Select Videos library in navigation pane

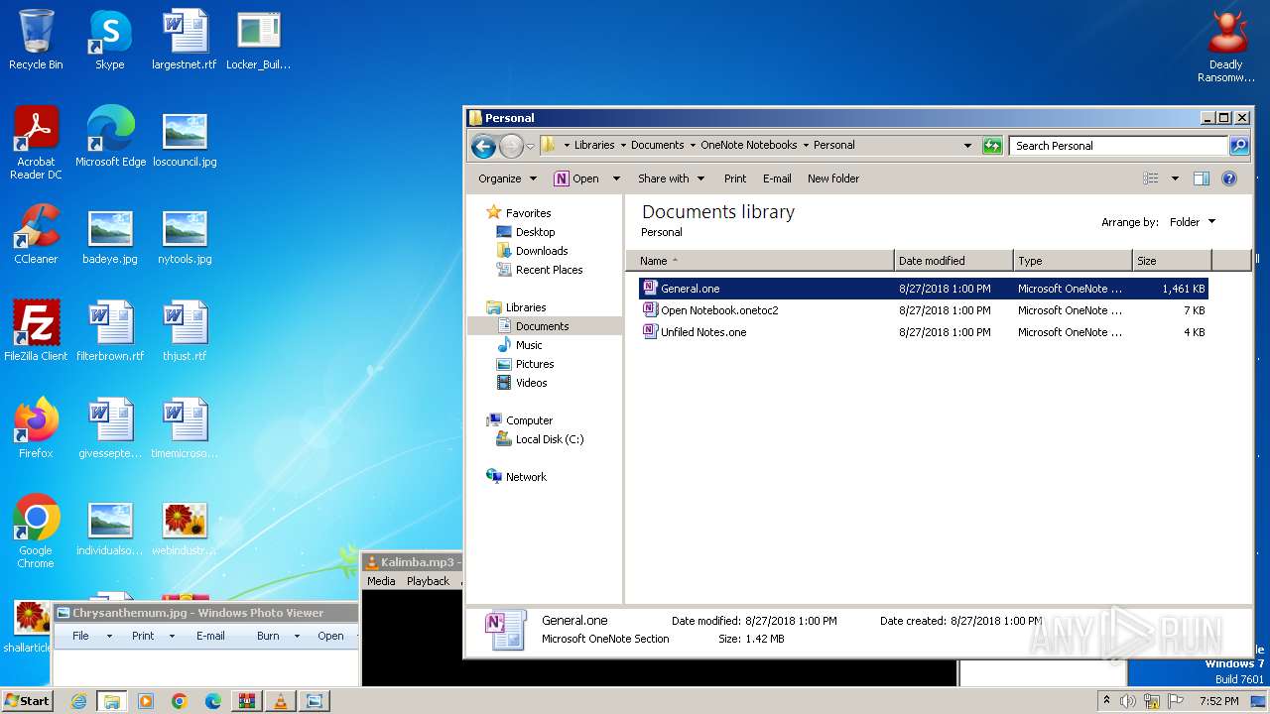pos(531,383)
